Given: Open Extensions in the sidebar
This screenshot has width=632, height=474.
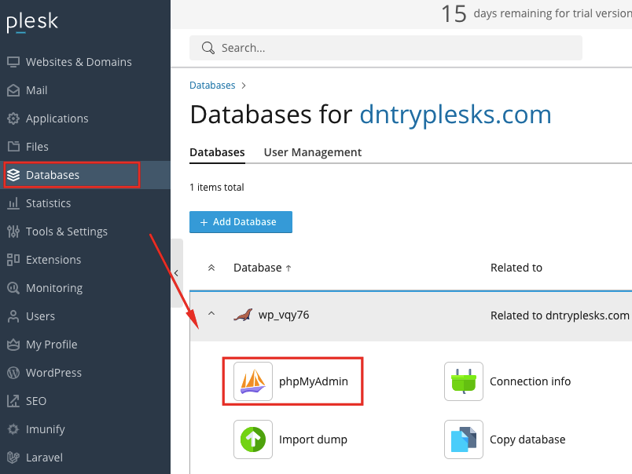Looking at the screenshot, I should [x=53, y=260].
